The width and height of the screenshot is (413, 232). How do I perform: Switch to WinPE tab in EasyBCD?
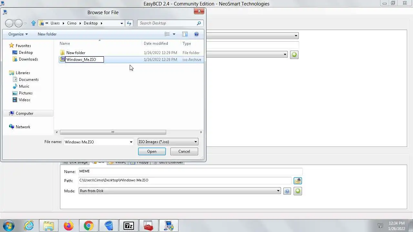tap(117, 162)
